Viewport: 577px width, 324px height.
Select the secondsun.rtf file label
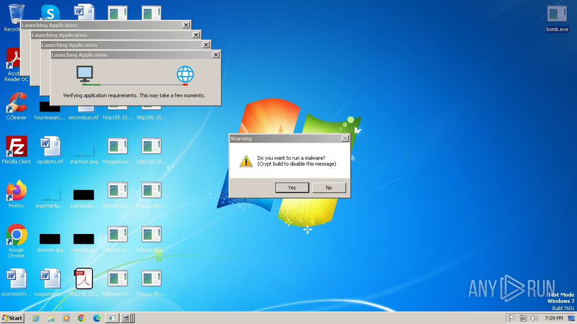tap(84, 117)
